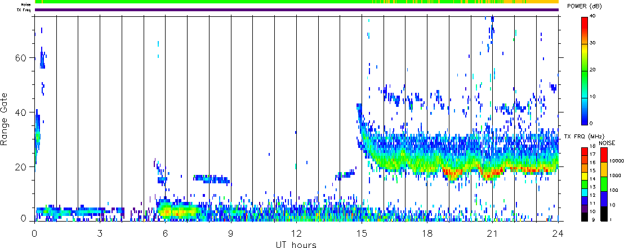Select the 11 MHz label on TX FRQ legend
The width and height of the screenshot is (624, 248).
coord(593,203)
